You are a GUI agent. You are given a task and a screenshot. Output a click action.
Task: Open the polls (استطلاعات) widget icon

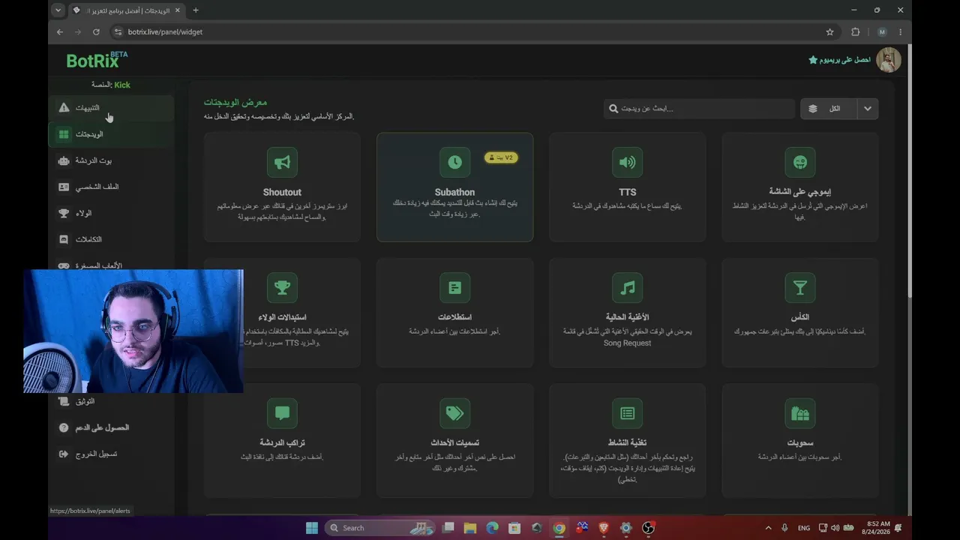click(454, 287)
